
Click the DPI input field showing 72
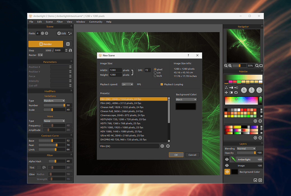(x=147, y=70)
